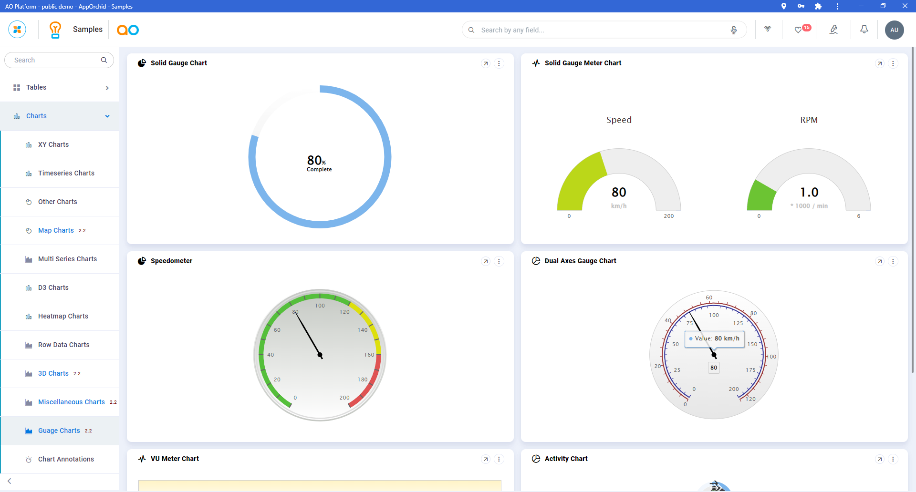Click the Samples lightbulb icon
Screen dimensions: 916x492
pos(55,30)
